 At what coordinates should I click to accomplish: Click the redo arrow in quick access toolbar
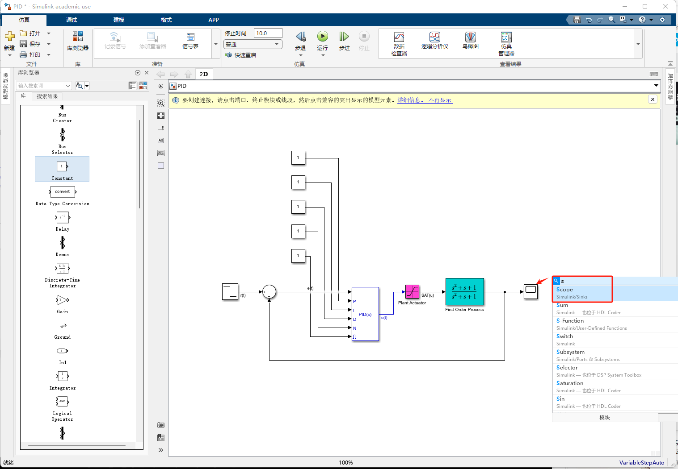[x=600, y=20]
